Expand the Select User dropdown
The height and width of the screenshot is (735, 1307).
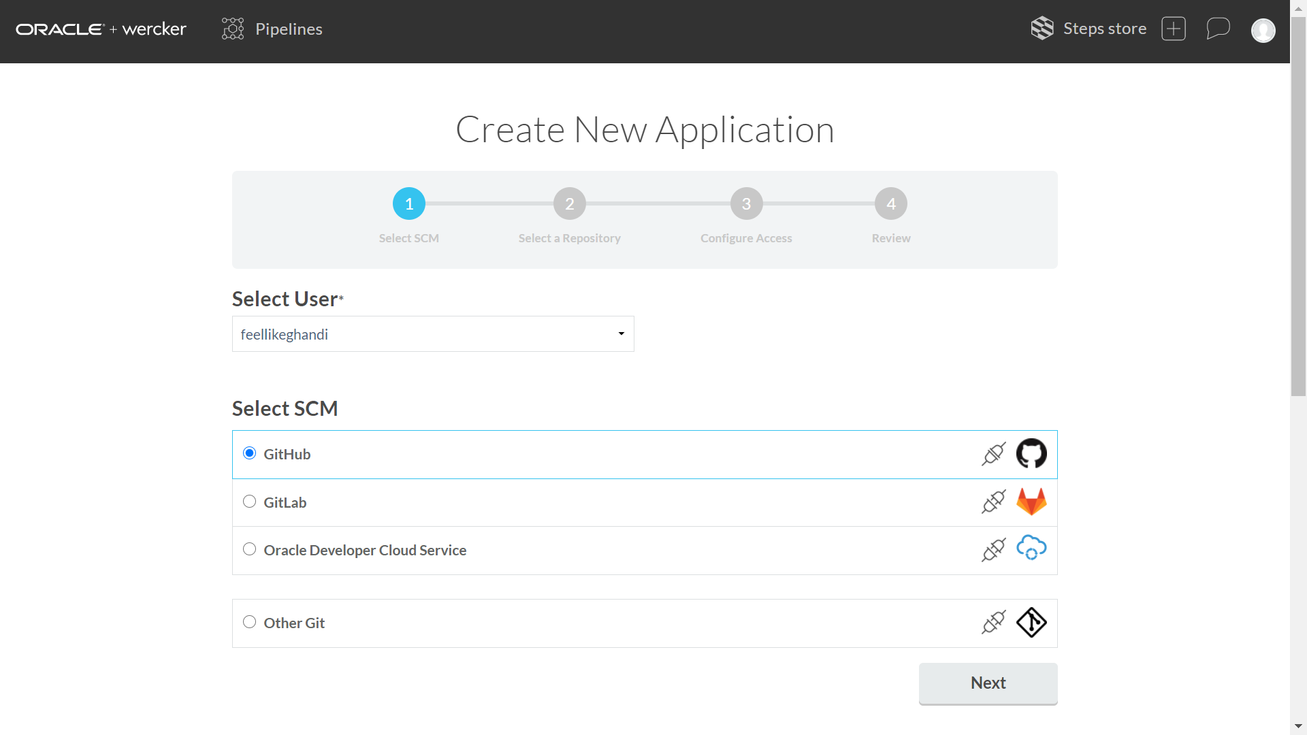coord(433,334)
